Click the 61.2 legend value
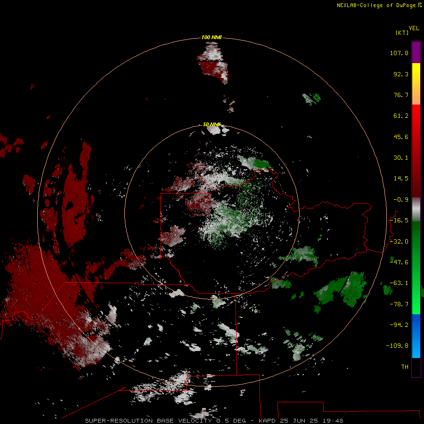This screenshot has width=424, height=424. pyautogui.click(x=401, y=116)
